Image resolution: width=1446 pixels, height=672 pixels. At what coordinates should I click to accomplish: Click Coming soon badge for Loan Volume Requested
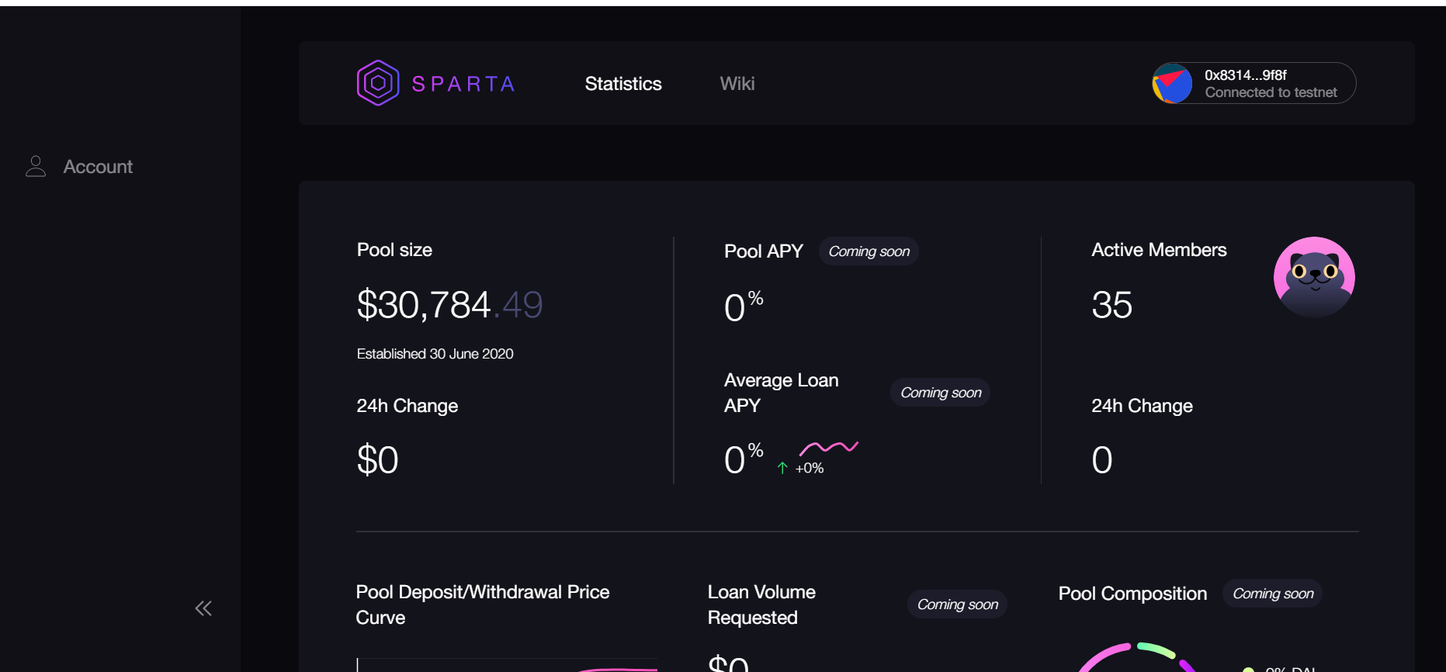[958, 604]
